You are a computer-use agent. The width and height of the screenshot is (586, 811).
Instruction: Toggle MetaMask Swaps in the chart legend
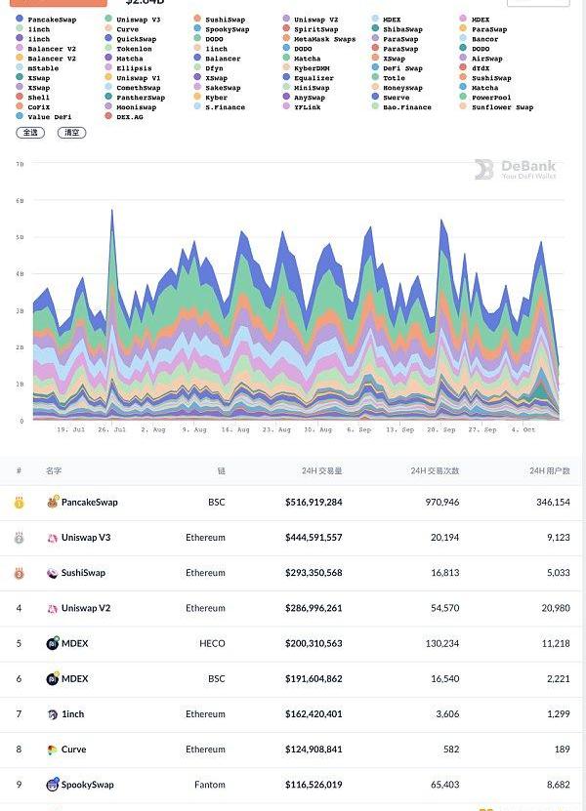(x=318, y=39)
